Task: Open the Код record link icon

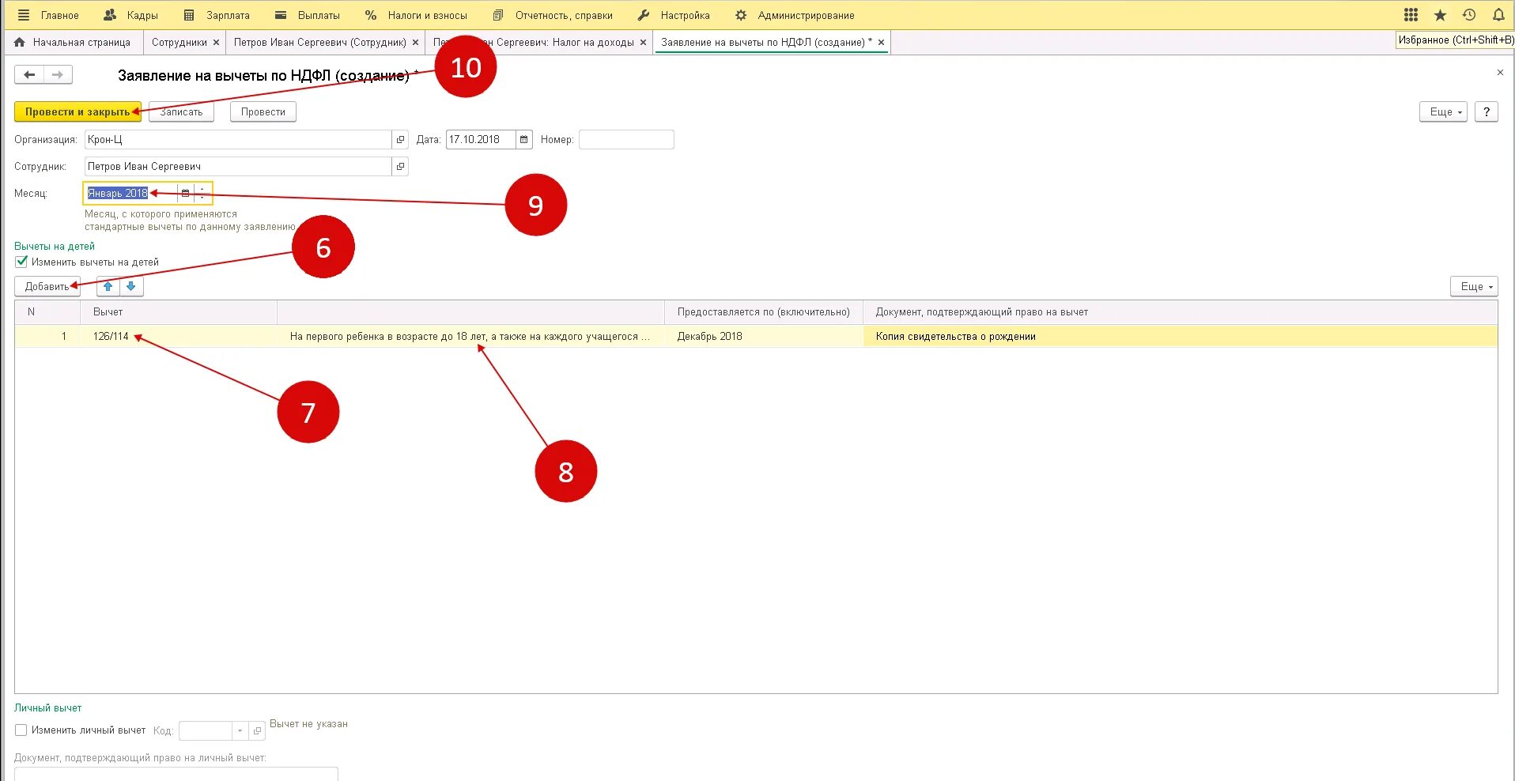Action: click(257, 731)
